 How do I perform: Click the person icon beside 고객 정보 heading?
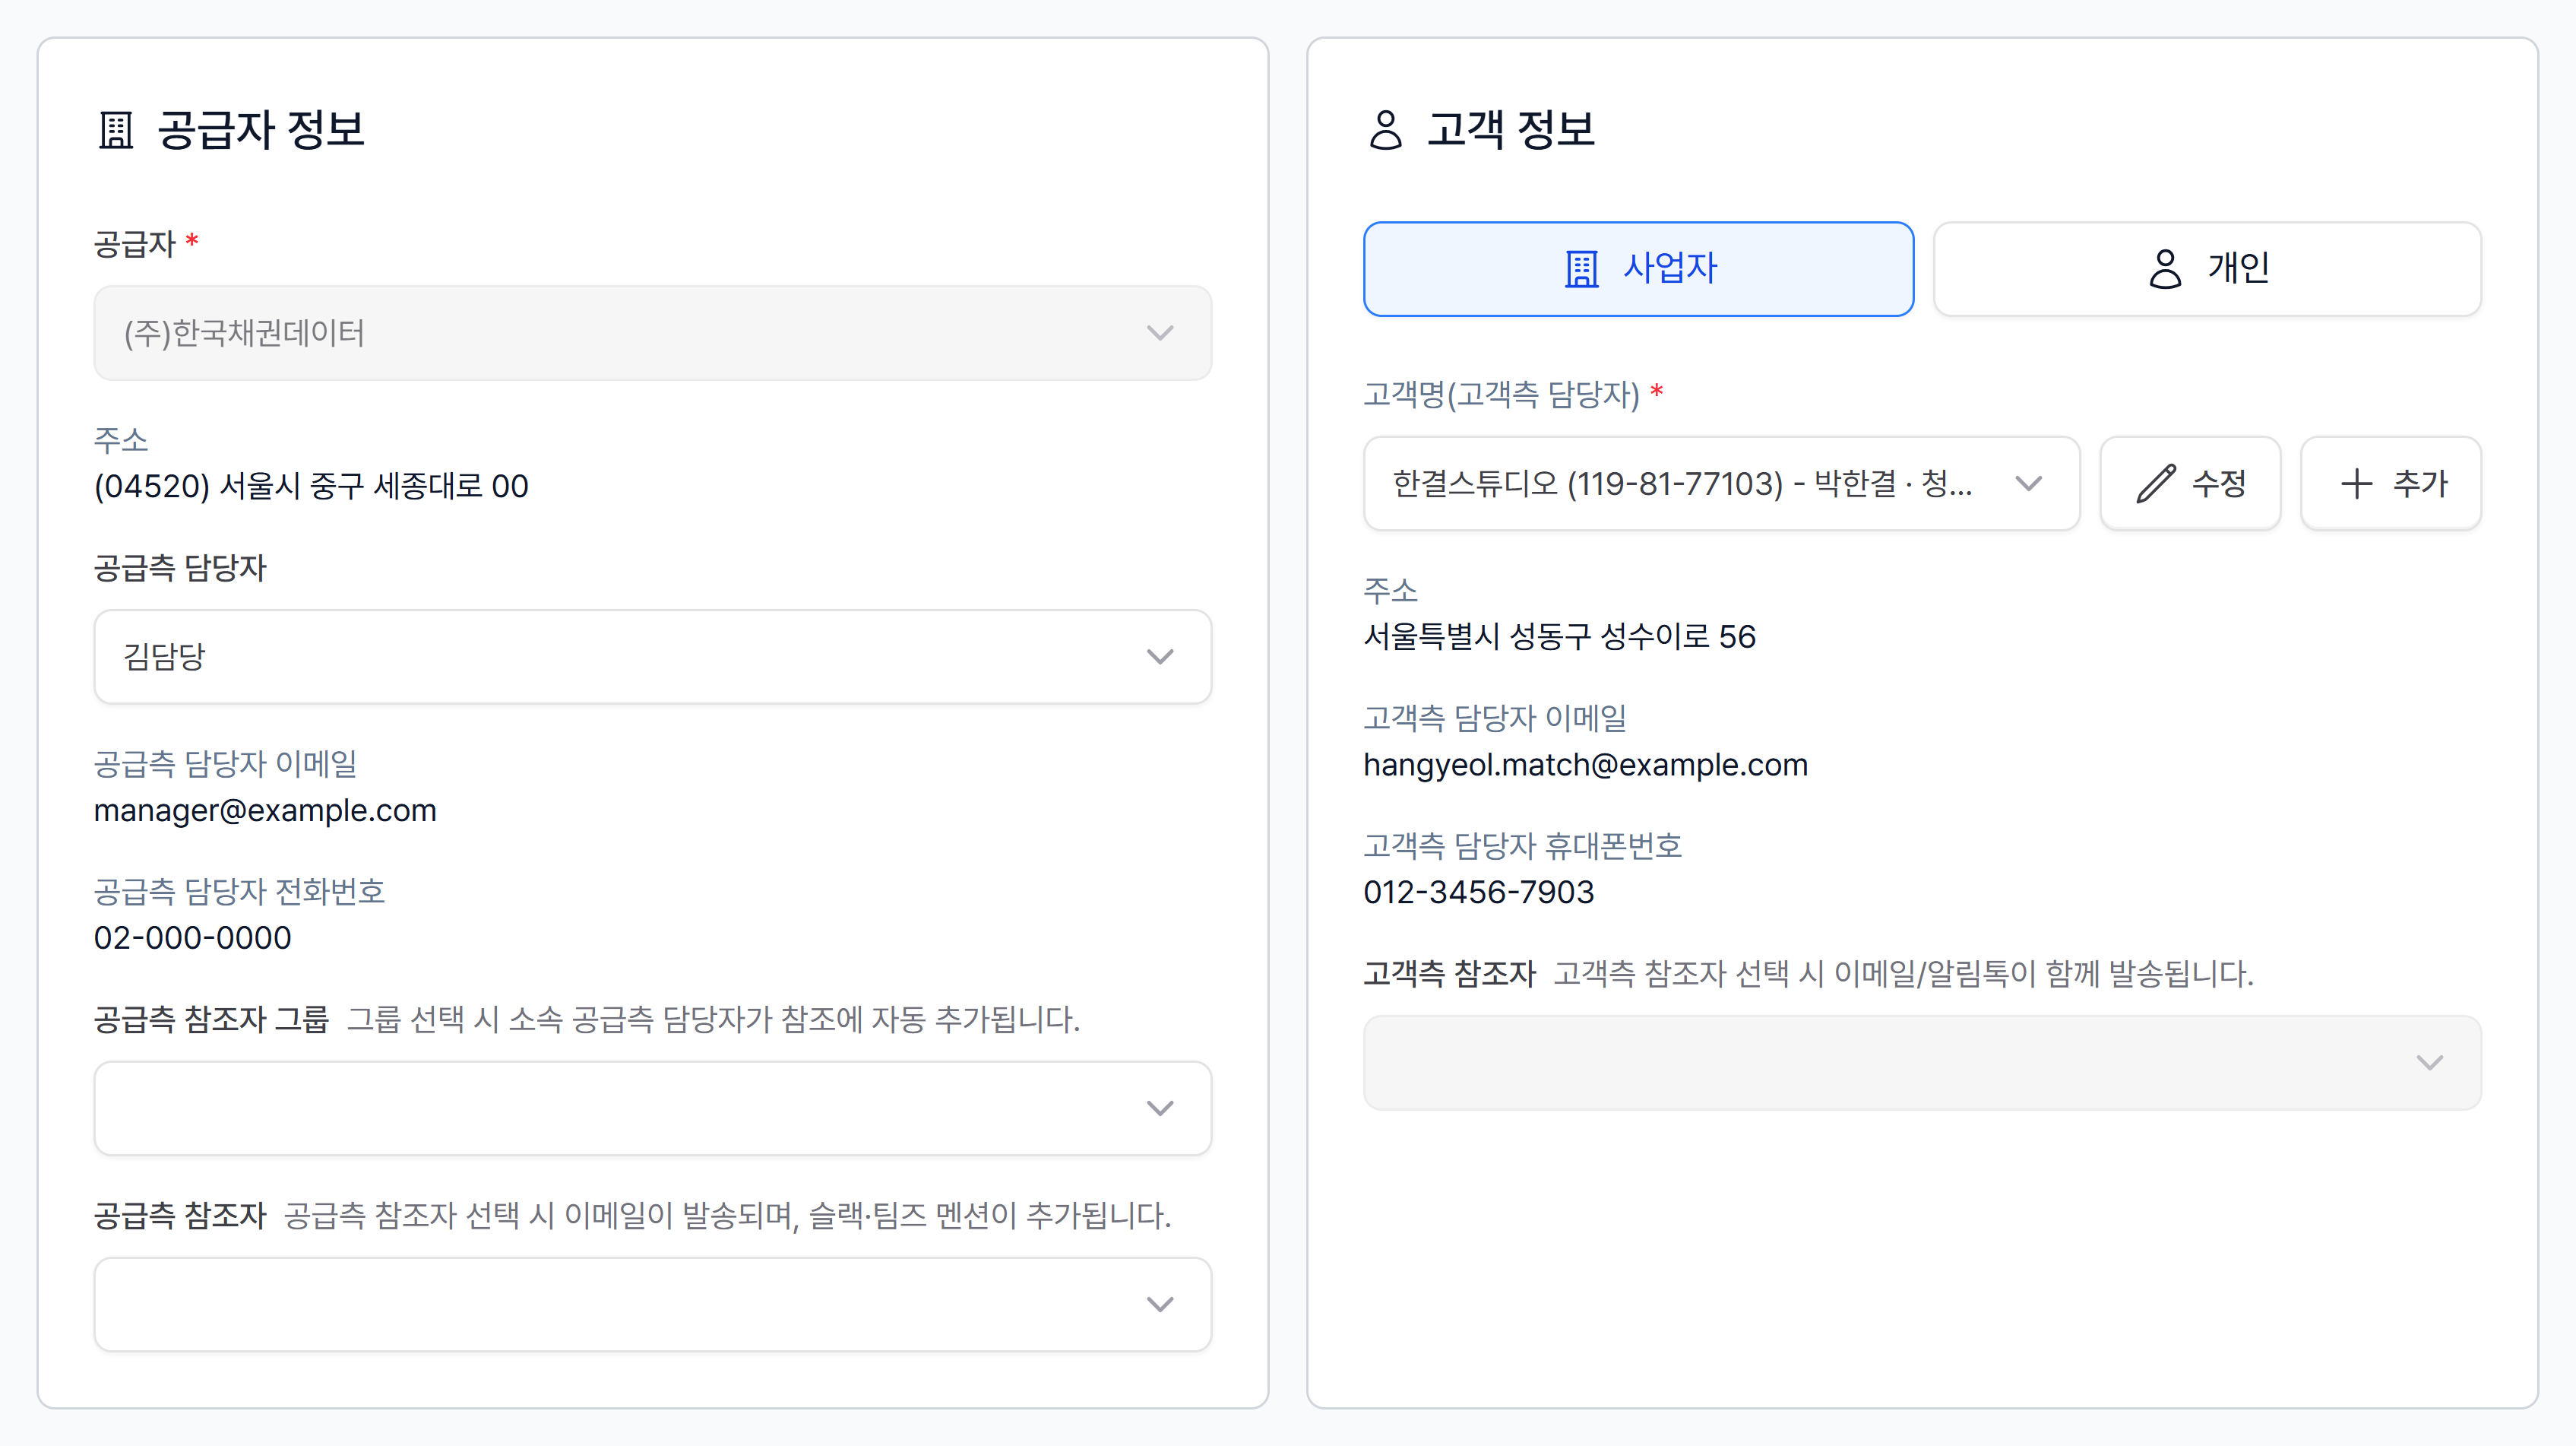1385,130
